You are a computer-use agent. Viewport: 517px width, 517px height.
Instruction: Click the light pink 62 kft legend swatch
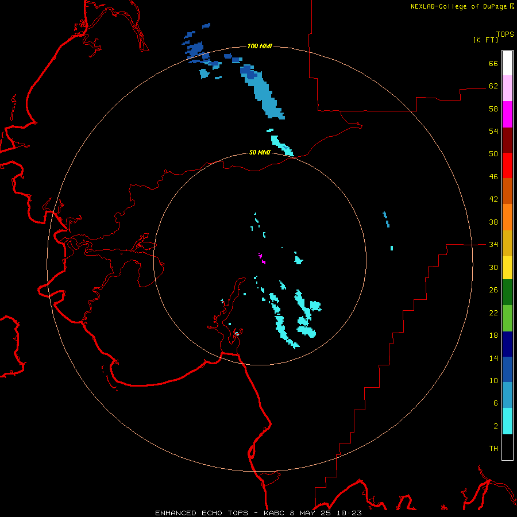[x=507, y=88]
